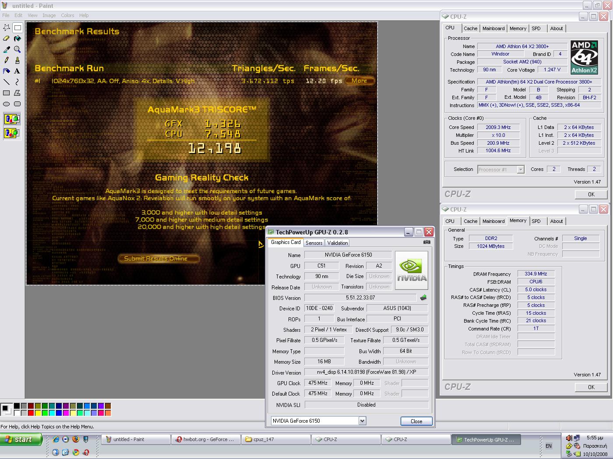The width and height of the screenshot is (613, 459).
Task: Select the Rounded Rectangle tool
Action: pyautogui.click(x=18, y=104)
